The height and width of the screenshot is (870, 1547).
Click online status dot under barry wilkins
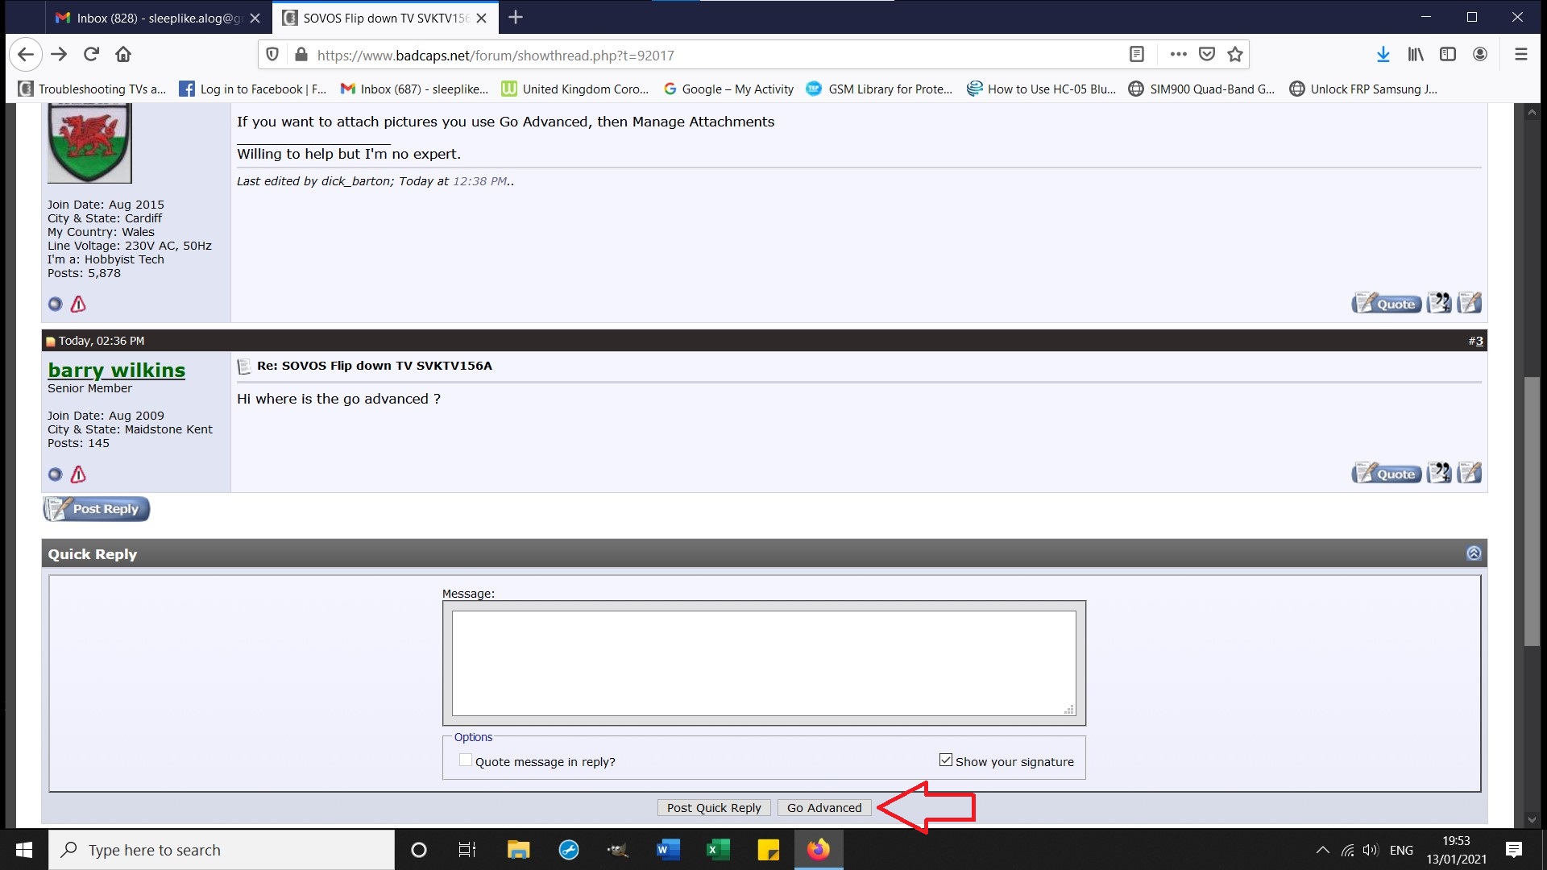pyautogui.click(x=55, y=474)
